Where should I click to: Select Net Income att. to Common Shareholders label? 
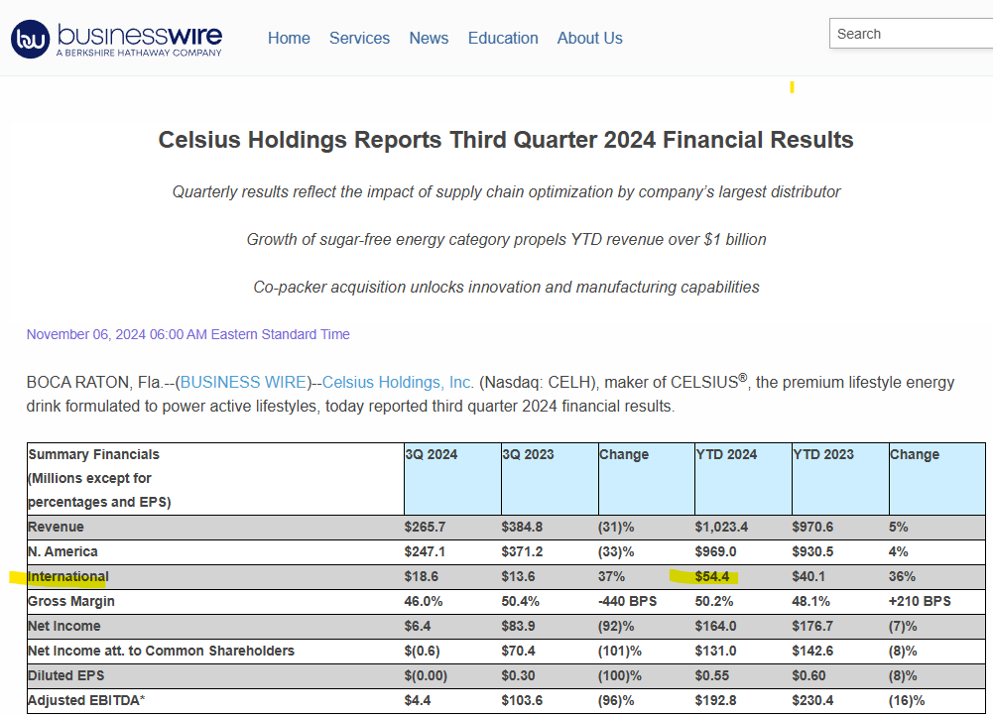(x=161, y=651)
